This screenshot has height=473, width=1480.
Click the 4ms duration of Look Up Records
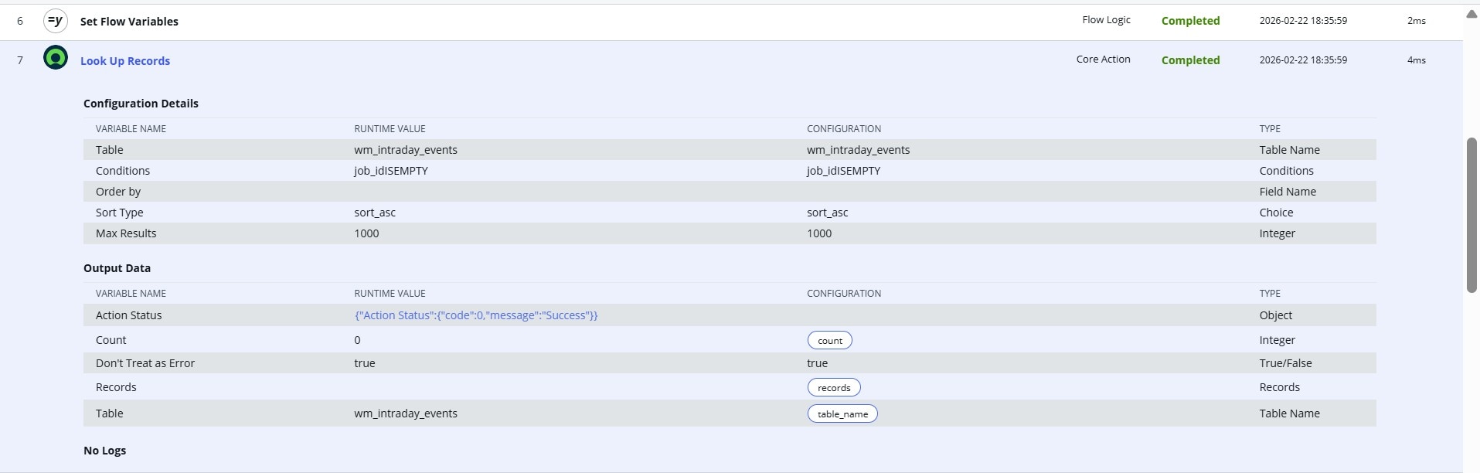pyautogui.click(x=1416, y=60)
